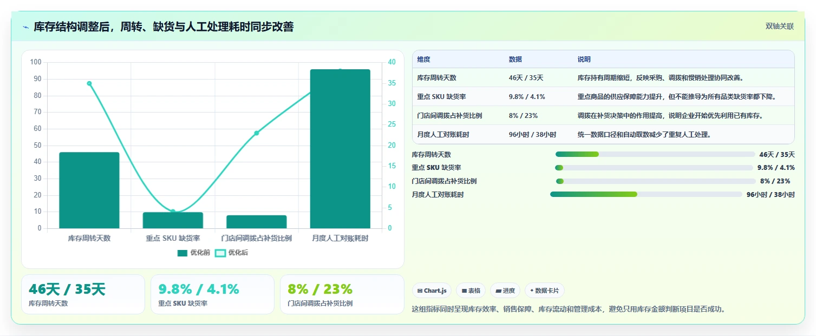Image resolution: width=816 pixels, height=336 pixels.
Task: Click the 8% / 23% data card
Action: (342, 294)
